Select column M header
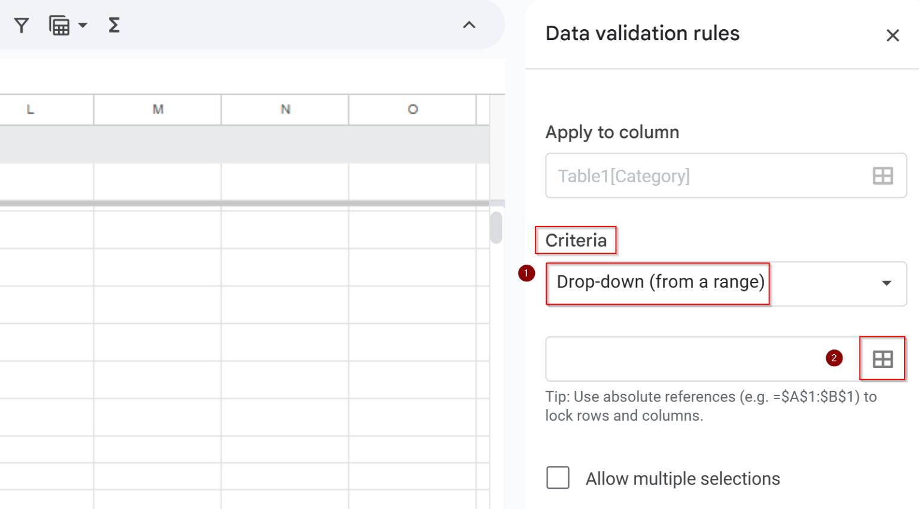 pyautogui.click(x=157, y=109)
